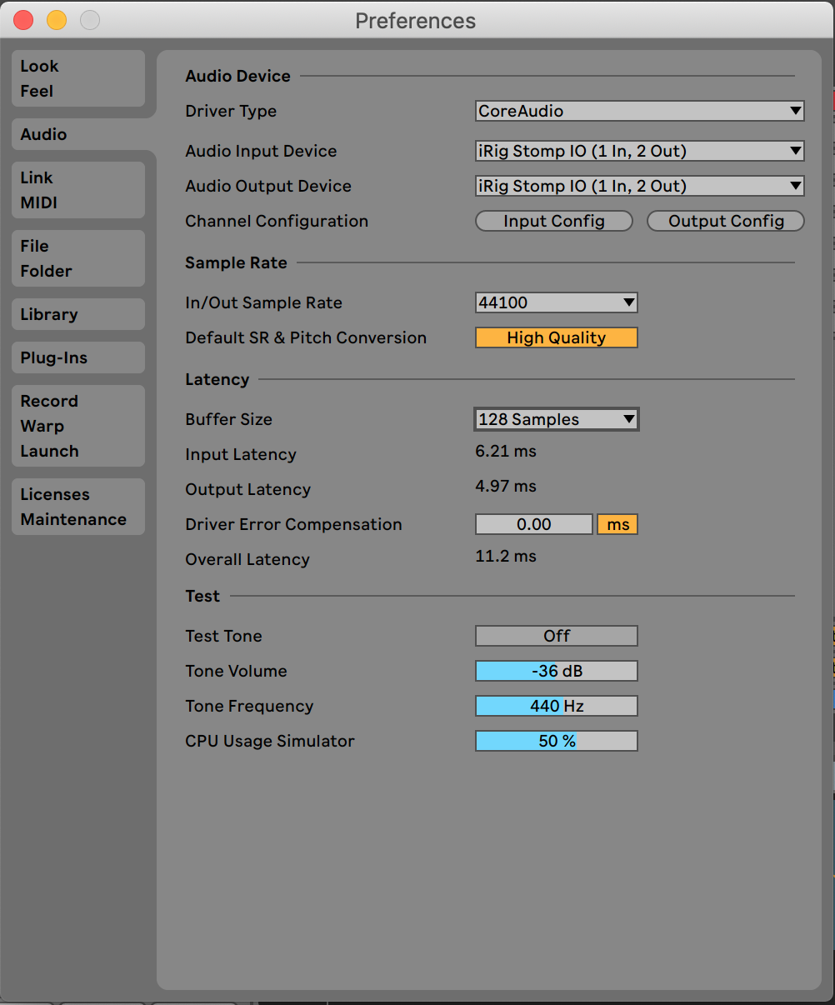The image size is (835, 1005).
Task: Expand the Driver Type CoreAudio dropdown
Action: [x=639, y=111]
